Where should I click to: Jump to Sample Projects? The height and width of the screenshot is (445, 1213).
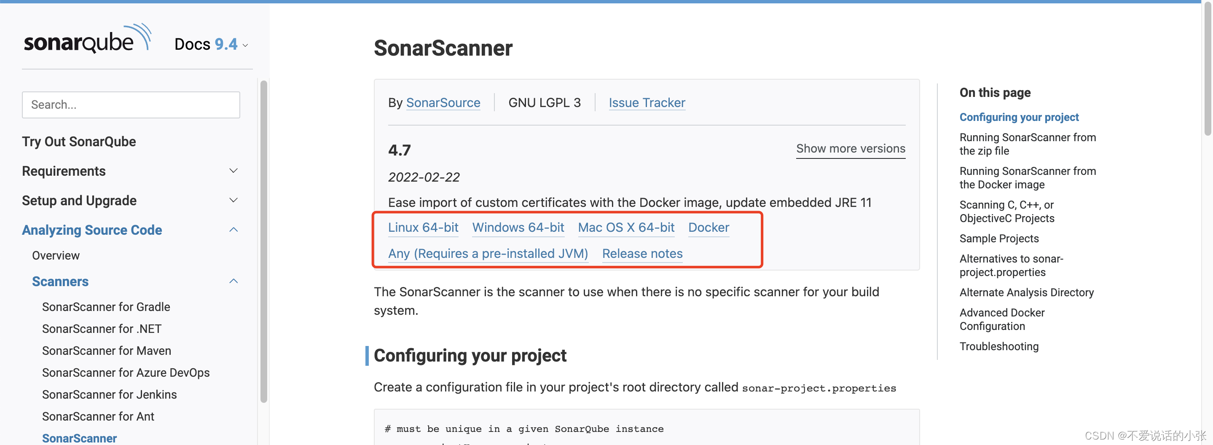999,238
